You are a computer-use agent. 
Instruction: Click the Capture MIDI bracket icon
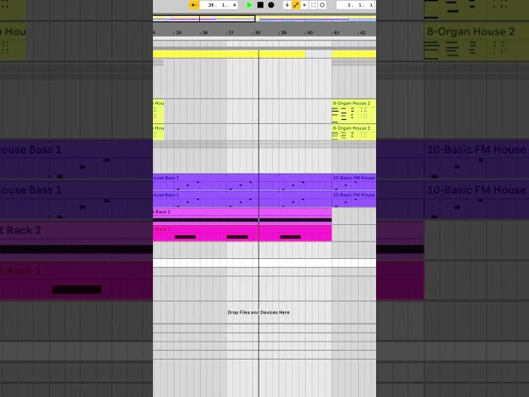[x=313, y=5]
